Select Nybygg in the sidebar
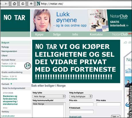Image resolution: width=132 pixels, height=118 pixels. pyautogui.click(x=16, y=47)
